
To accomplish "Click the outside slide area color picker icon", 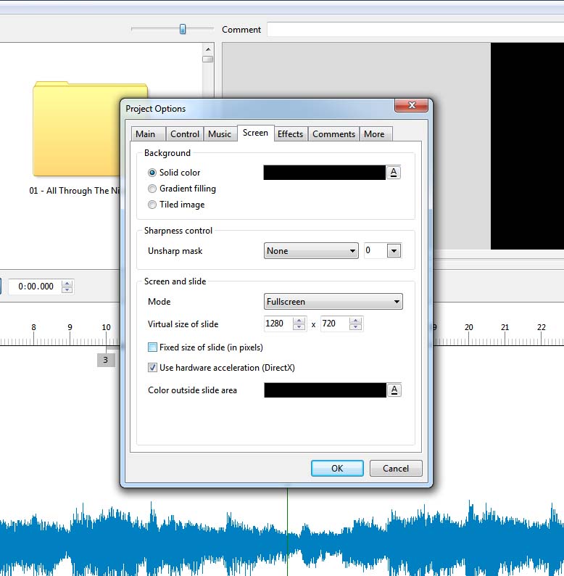I will pyautogui.click(x=394, y=390).
